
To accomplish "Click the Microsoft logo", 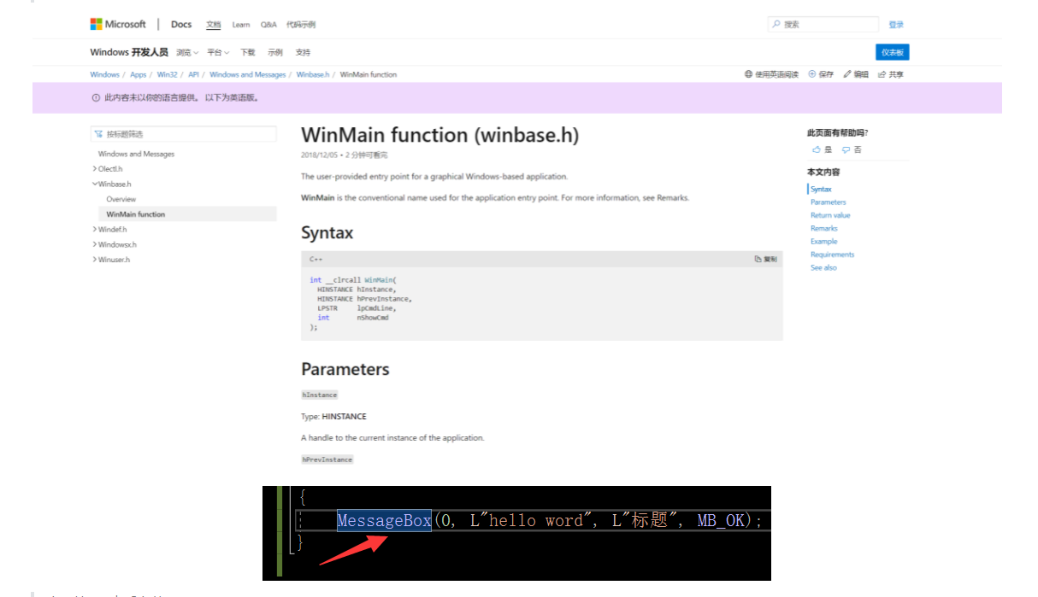I will click(118, 24).
